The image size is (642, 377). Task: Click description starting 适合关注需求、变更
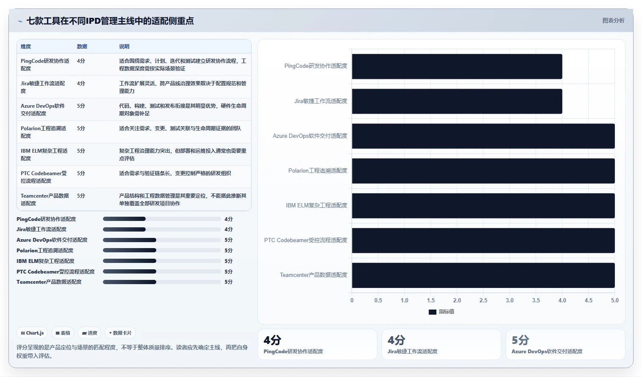tap(180, 128)
